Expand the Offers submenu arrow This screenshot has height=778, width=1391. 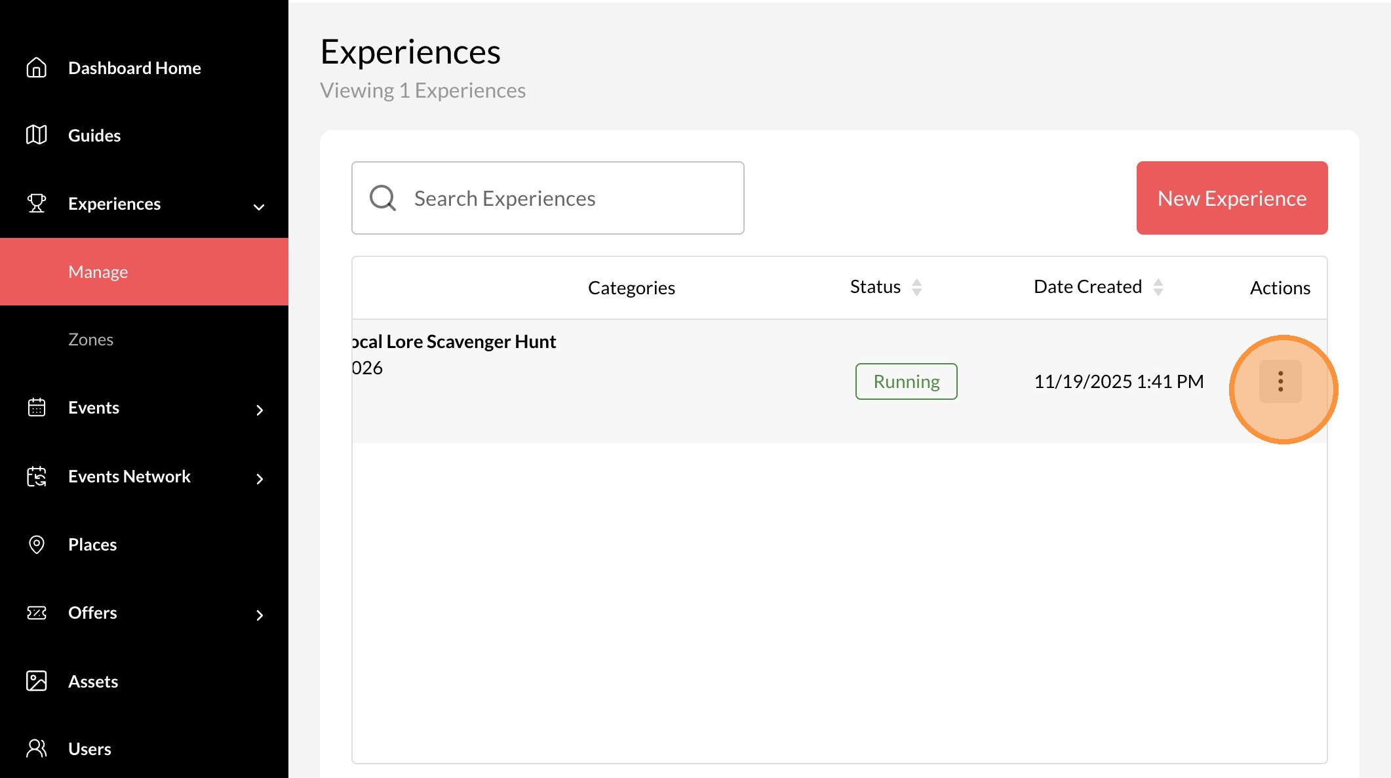pos(260,615)
